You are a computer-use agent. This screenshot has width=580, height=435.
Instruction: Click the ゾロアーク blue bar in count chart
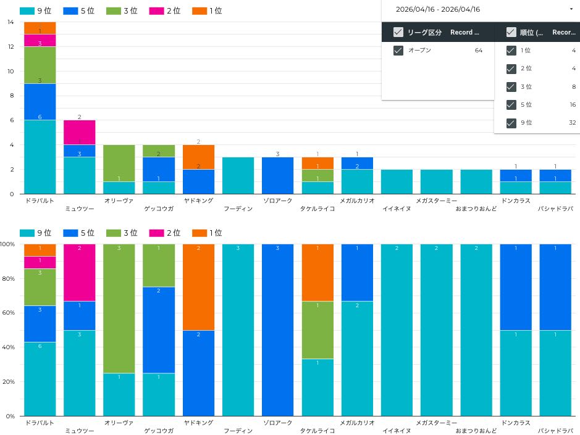pyautogui.click(x=277, y=175)
